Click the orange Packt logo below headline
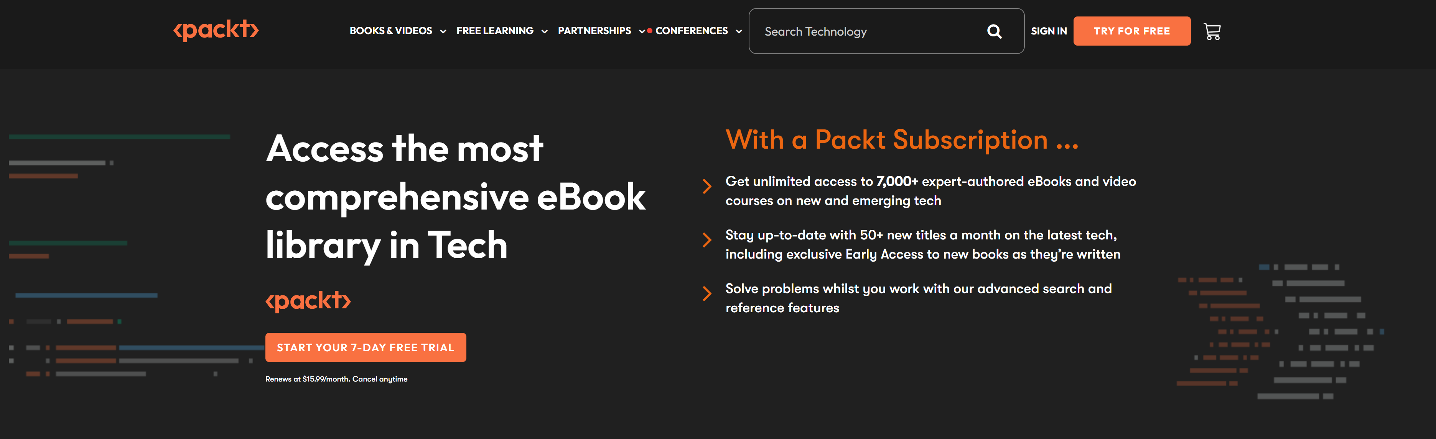Screen dimensions: 1436x439 (308, 300)
